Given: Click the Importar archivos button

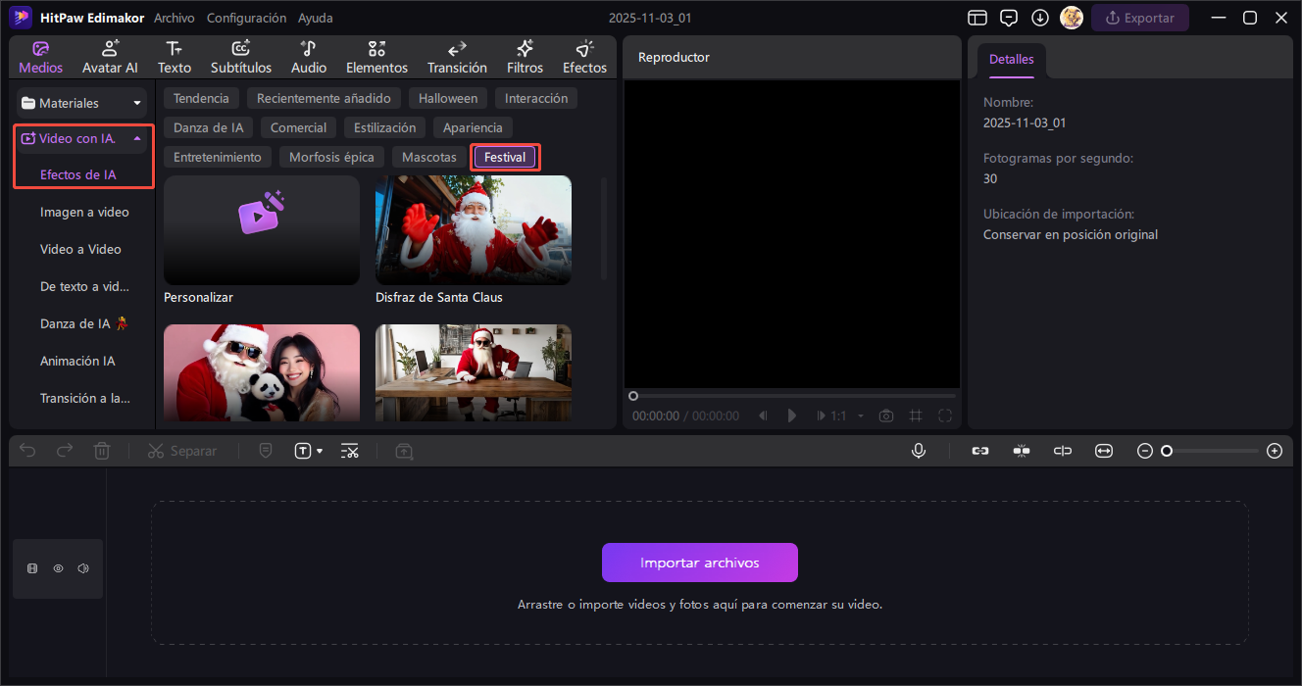Looking at the screenshot, I should click(699, 563).
